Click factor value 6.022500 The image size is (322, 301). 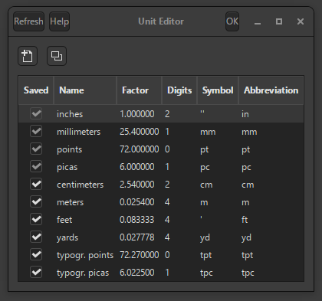(137, 273)
